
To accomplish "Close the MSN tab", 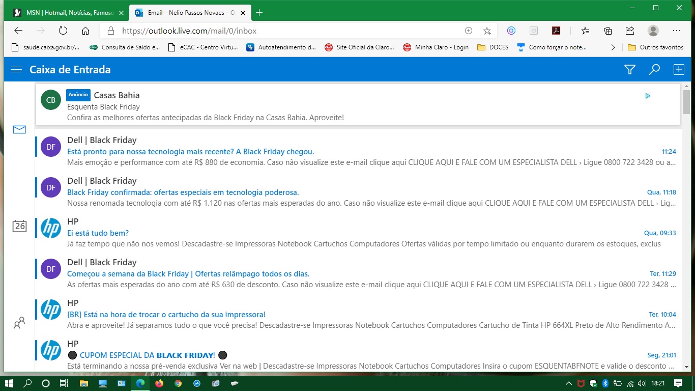I will tap(121, 13).
